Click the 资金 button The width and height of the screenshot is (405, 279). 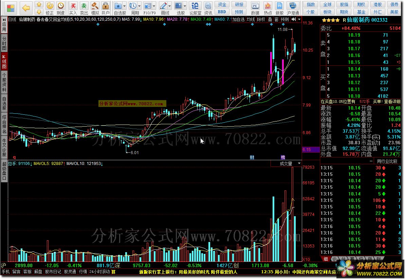222,5
